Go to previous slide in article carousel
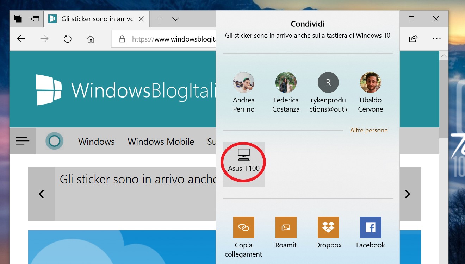The width and height of the screenshot is (465, 264). 41,194
